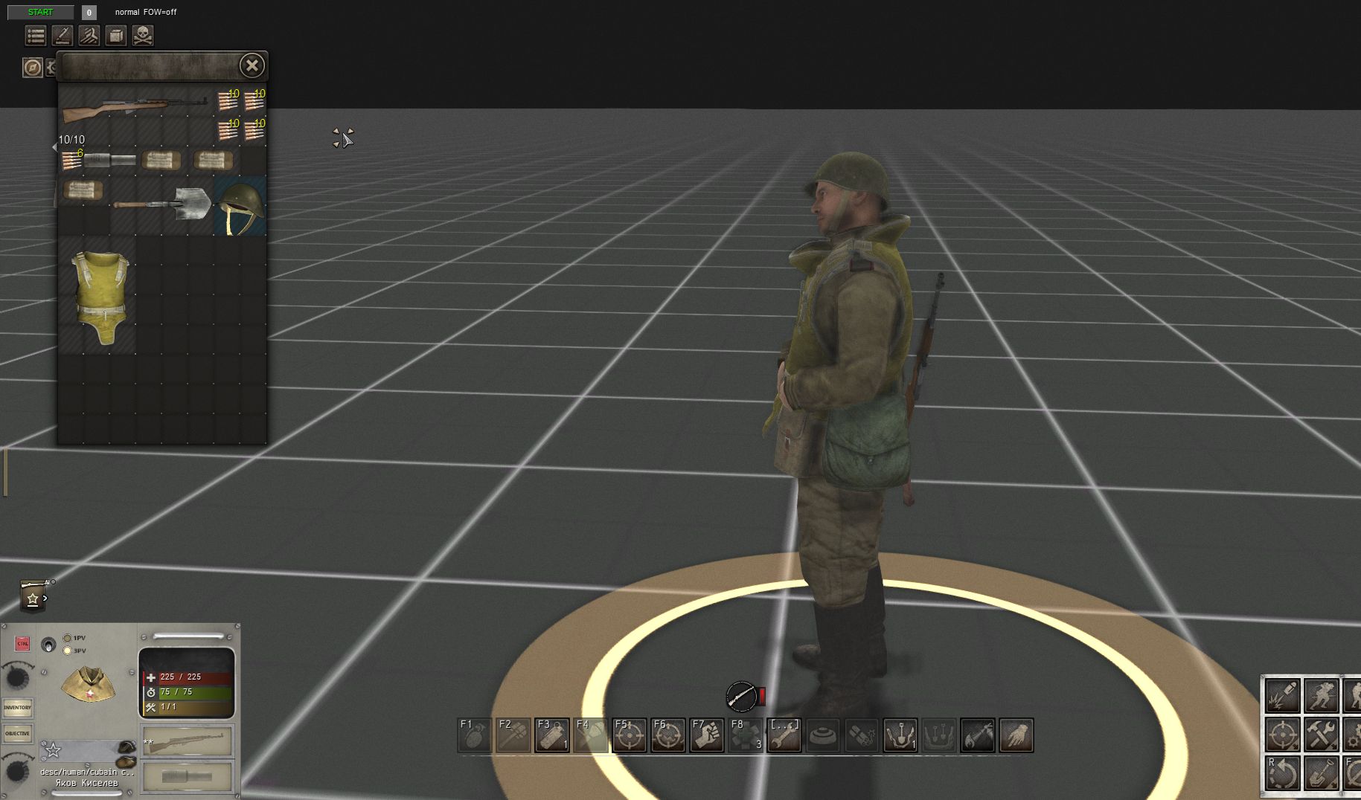Screen dimensions: 1361x800
Task: Select the ammo clip marked 6
Action: (x=71, y=160)
